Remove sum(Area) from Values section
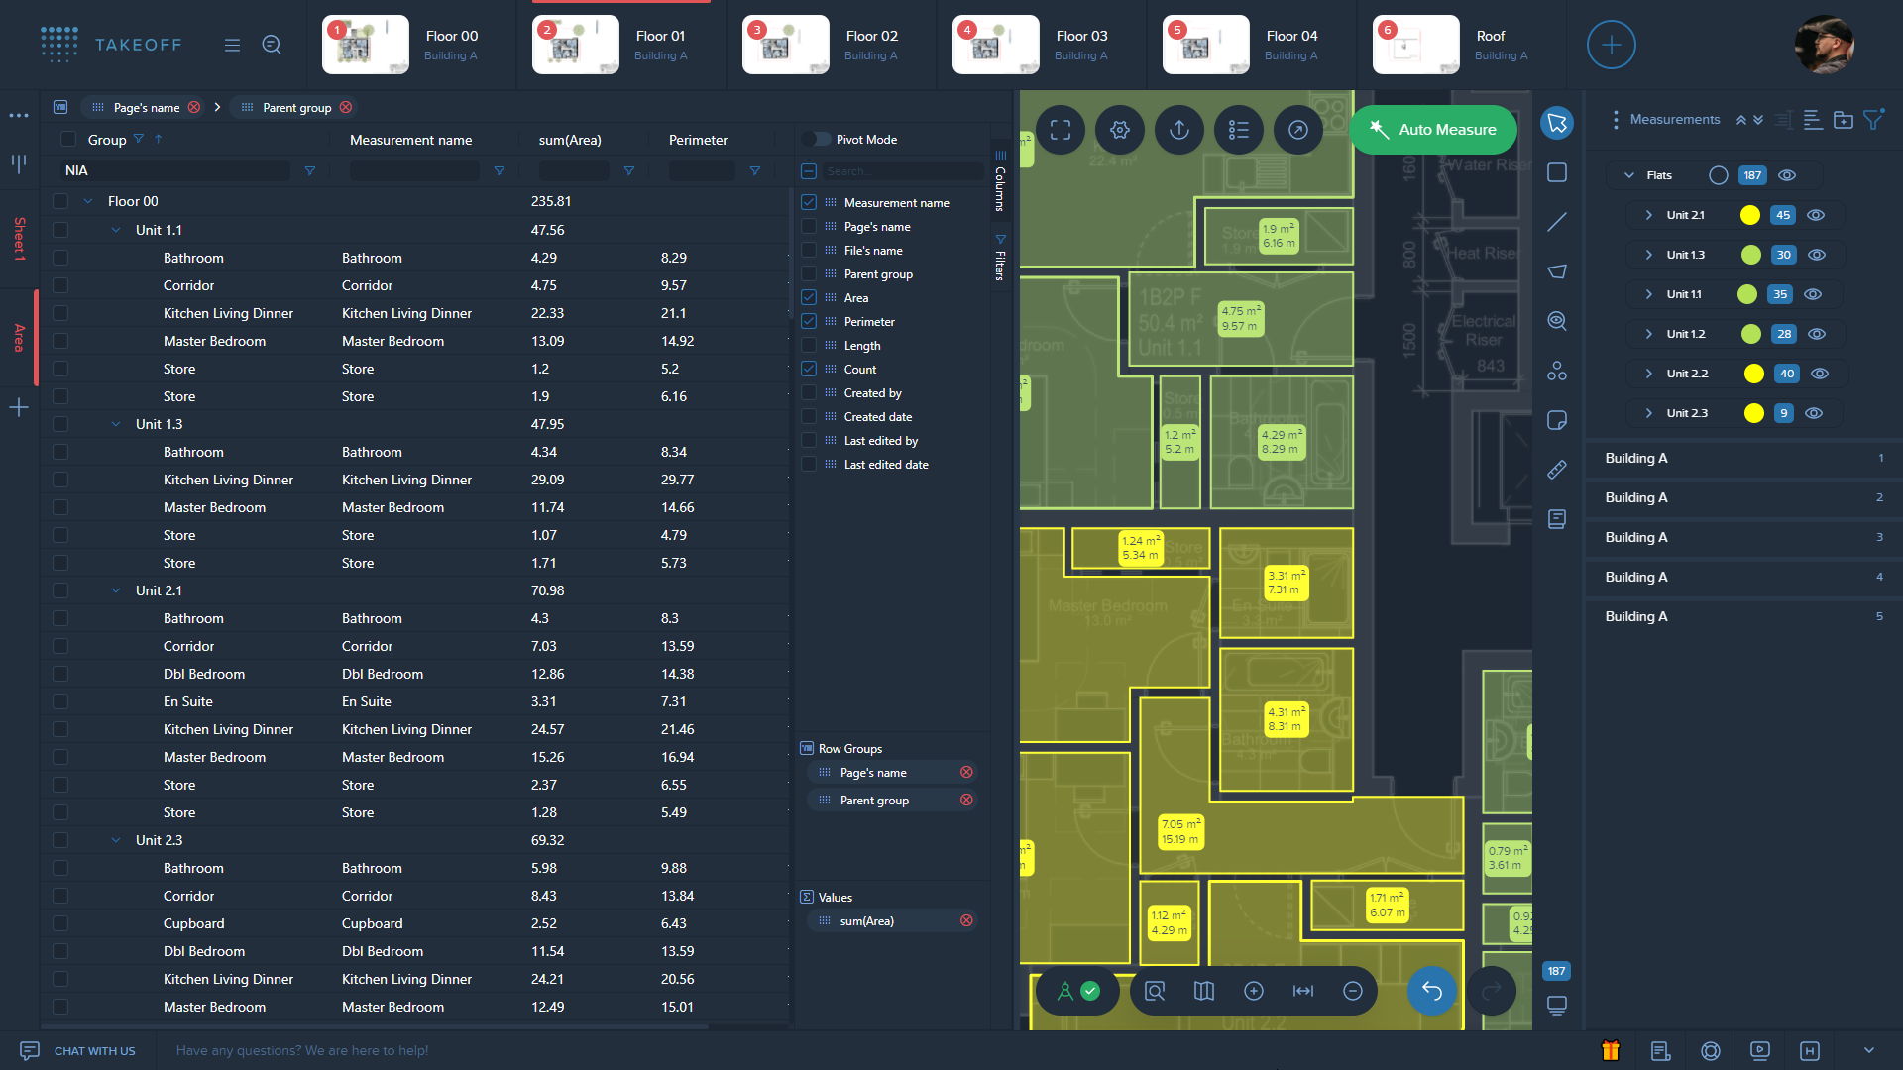Image resolution: width=1903 pixels, height=1070 pixels. [966, 921]
